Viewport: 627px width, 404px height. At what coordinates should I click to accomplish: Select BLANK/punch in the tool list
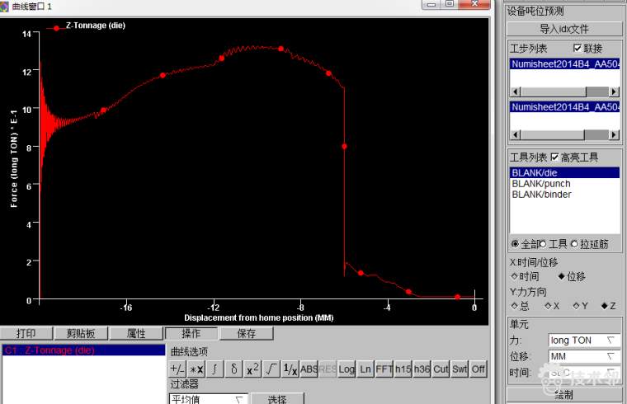(x=541, y=184)
